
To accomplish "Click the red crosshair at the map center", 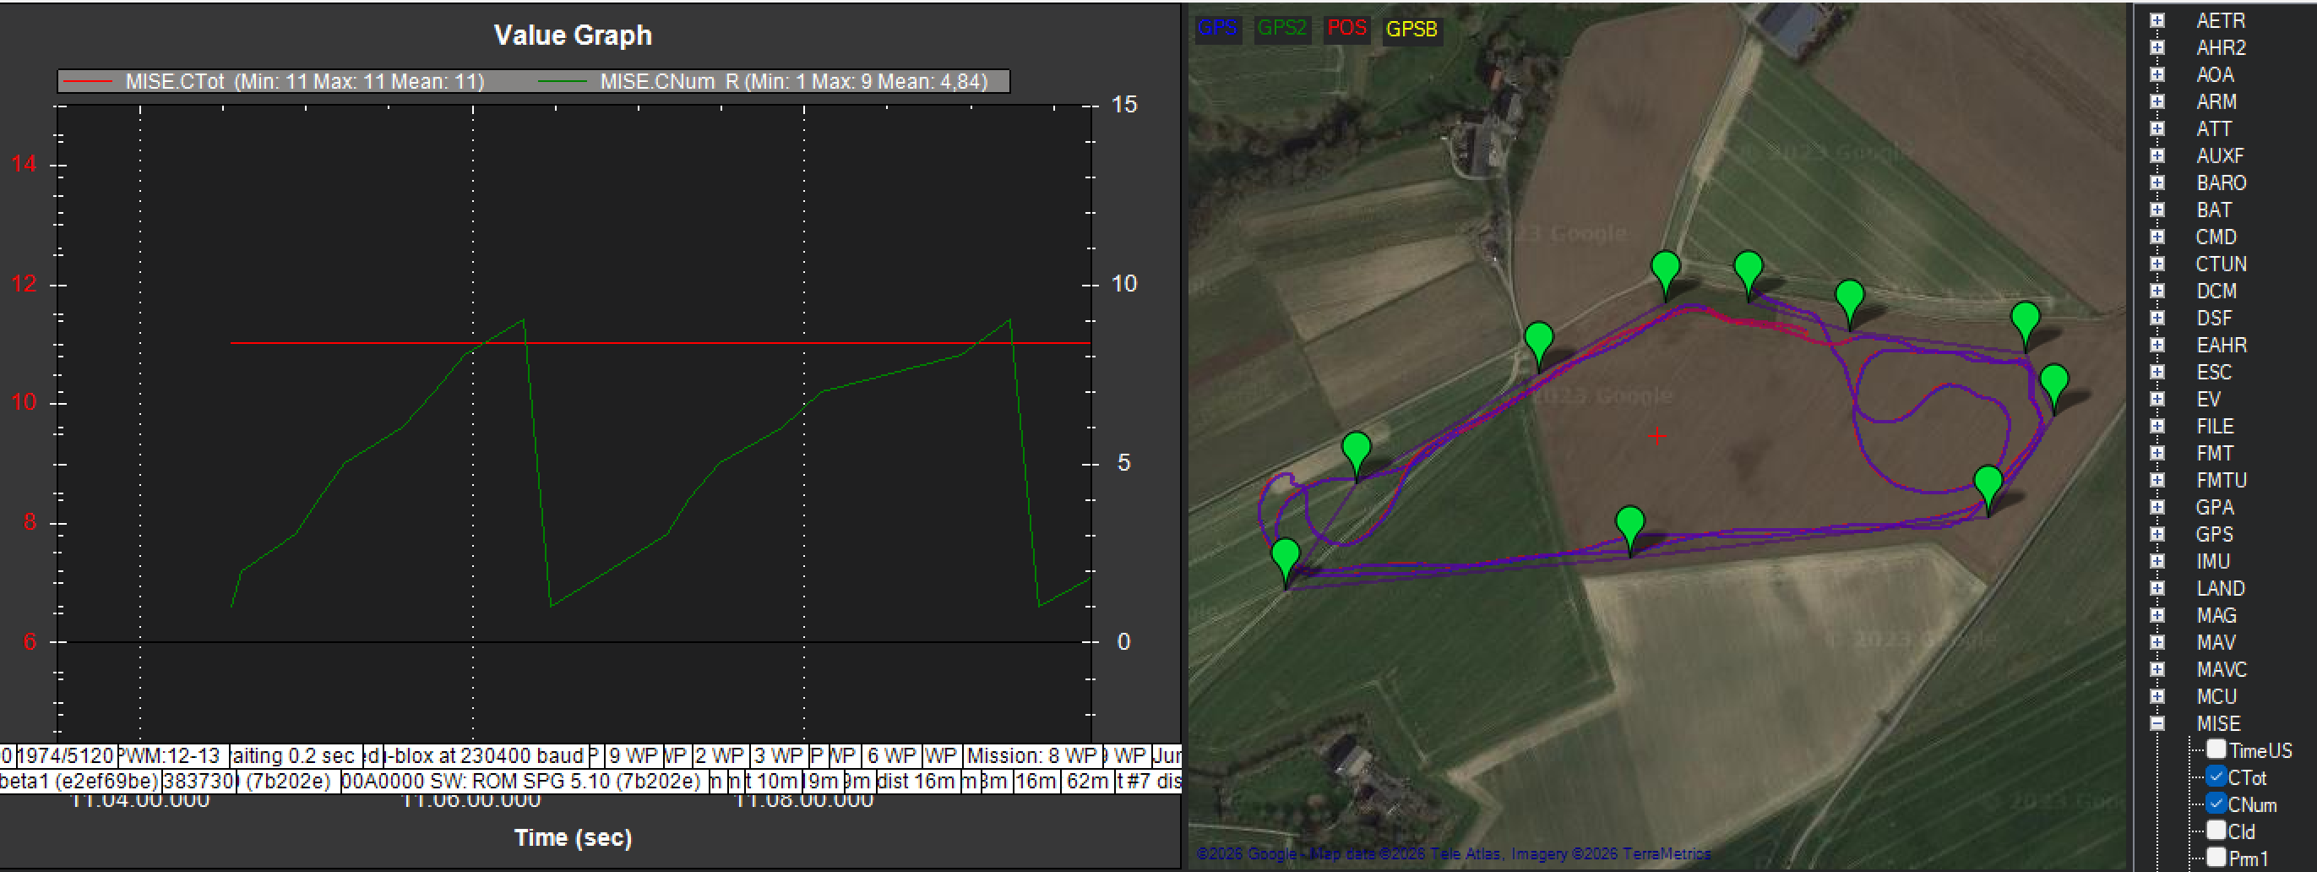I will click(1656, 437).
